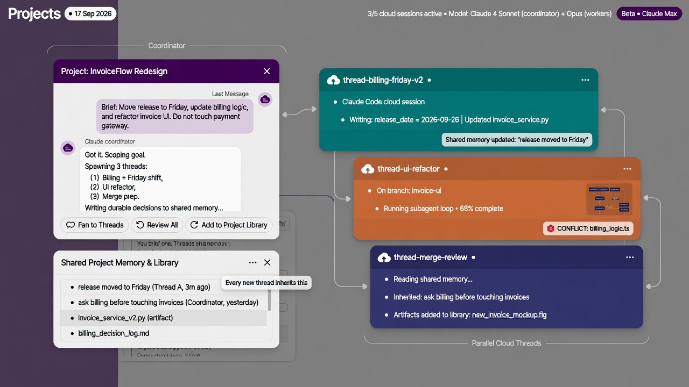Click the CONFLICT: billing_logic.ts badge
The height and width of the screenshot is (387, 689).
pos(588,228)
